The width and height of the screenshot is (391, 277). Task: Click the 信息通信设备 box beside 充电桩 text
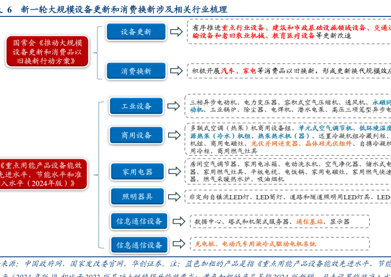coord(139,245)
